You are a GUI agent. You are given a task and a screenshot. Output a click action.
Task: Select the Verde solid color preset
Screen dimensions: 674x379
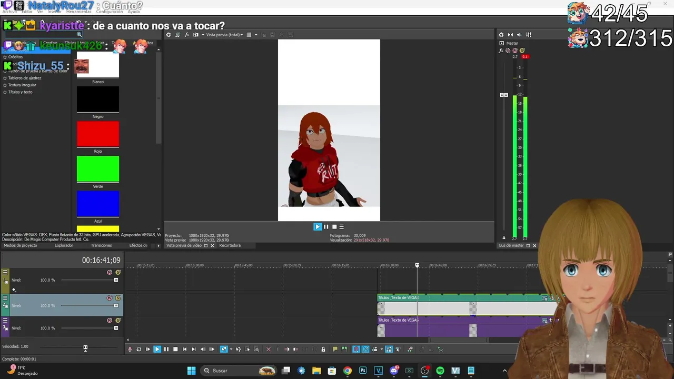click(x=98, y=169)
